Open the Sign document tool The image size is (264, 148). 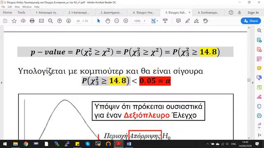click(196, 21)
